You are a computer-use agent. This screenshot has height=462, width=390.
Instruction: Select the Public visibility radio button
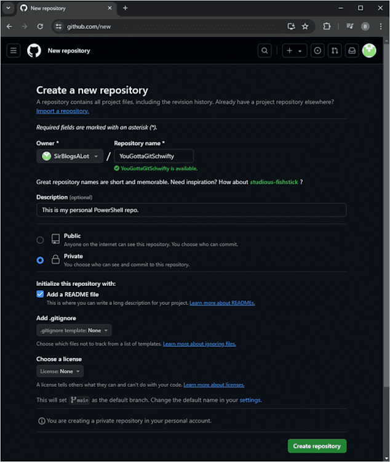(40, 240)
